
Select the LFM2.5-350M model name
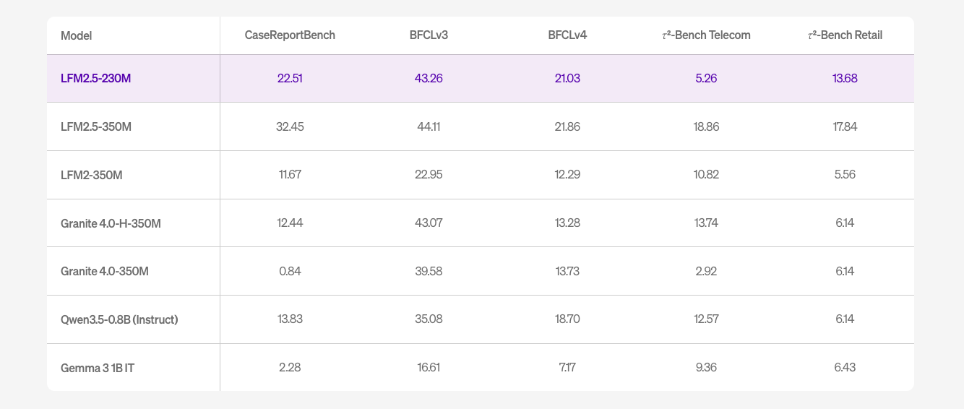pos(96,126)
